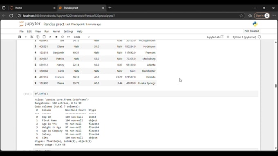Run the selected cell and advance
The image size is (278, 156).
point(50,37)
